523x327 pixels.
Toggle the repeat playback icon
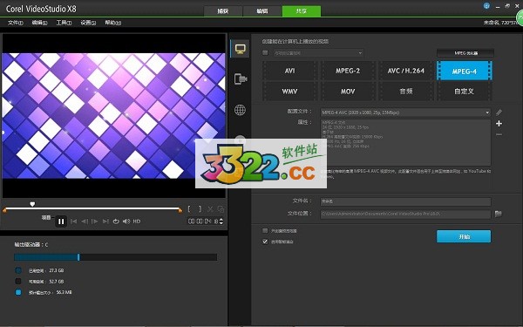pyautogui.click(x=116, y=221)
